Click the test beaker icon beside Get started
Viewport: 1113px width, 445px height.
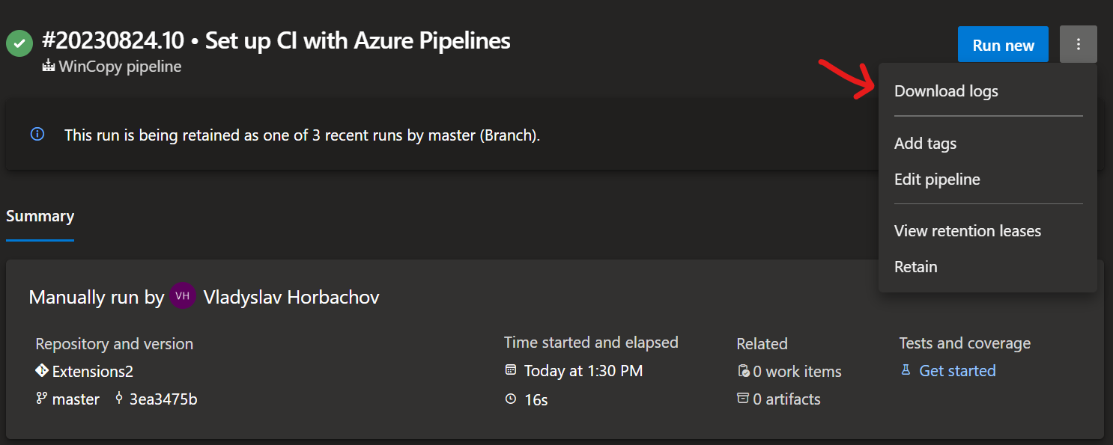pyautogui.click(x=905, y=370)
